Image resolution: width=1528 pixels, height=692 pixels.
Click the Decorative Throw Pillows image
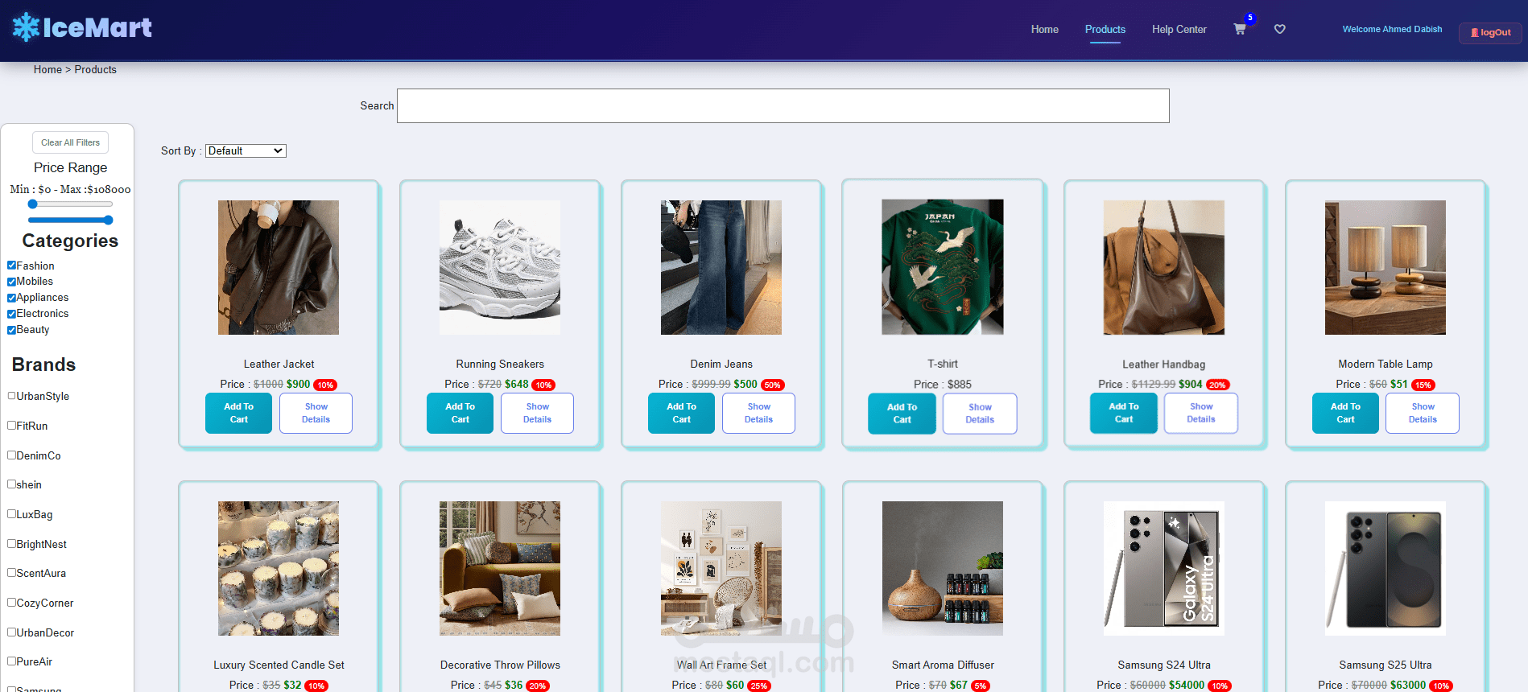tap(500, 568)
